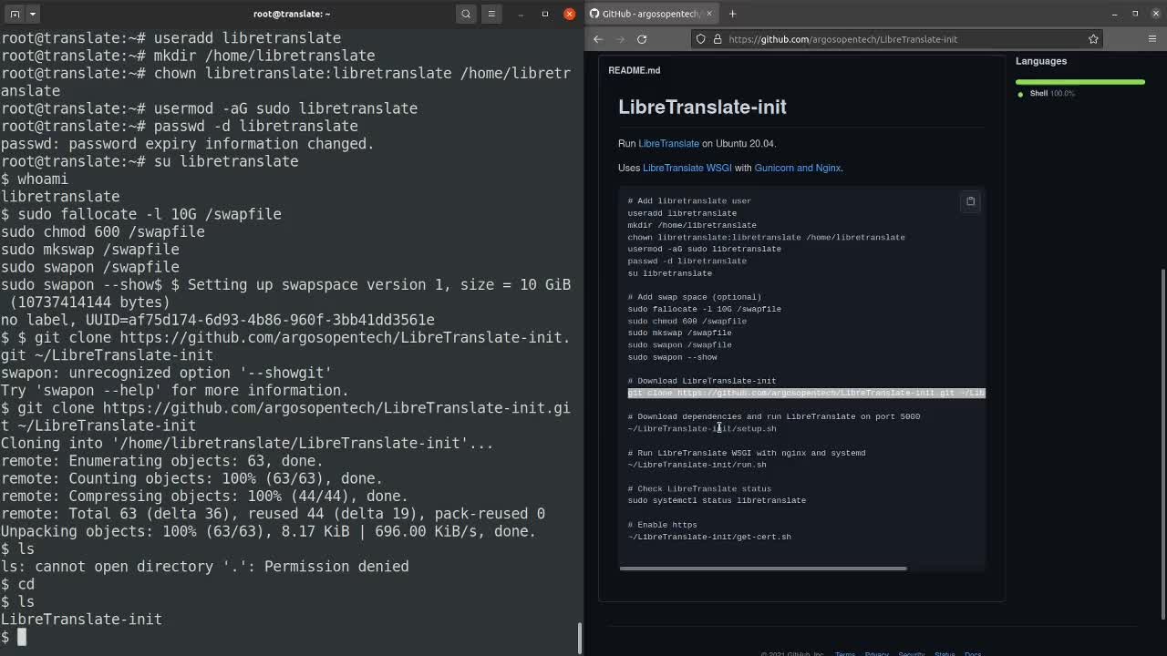Click '# Add swap space (optional)' comment
The height and width of the screenshot is (656, 1167).
(694, 297)
